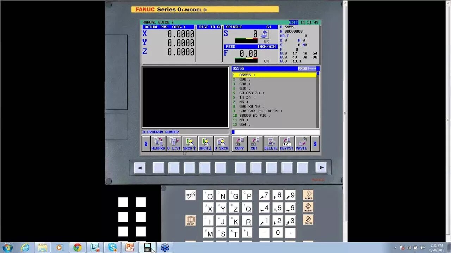
Task: Tap the decimal point key
Action: tap(290, 233)
